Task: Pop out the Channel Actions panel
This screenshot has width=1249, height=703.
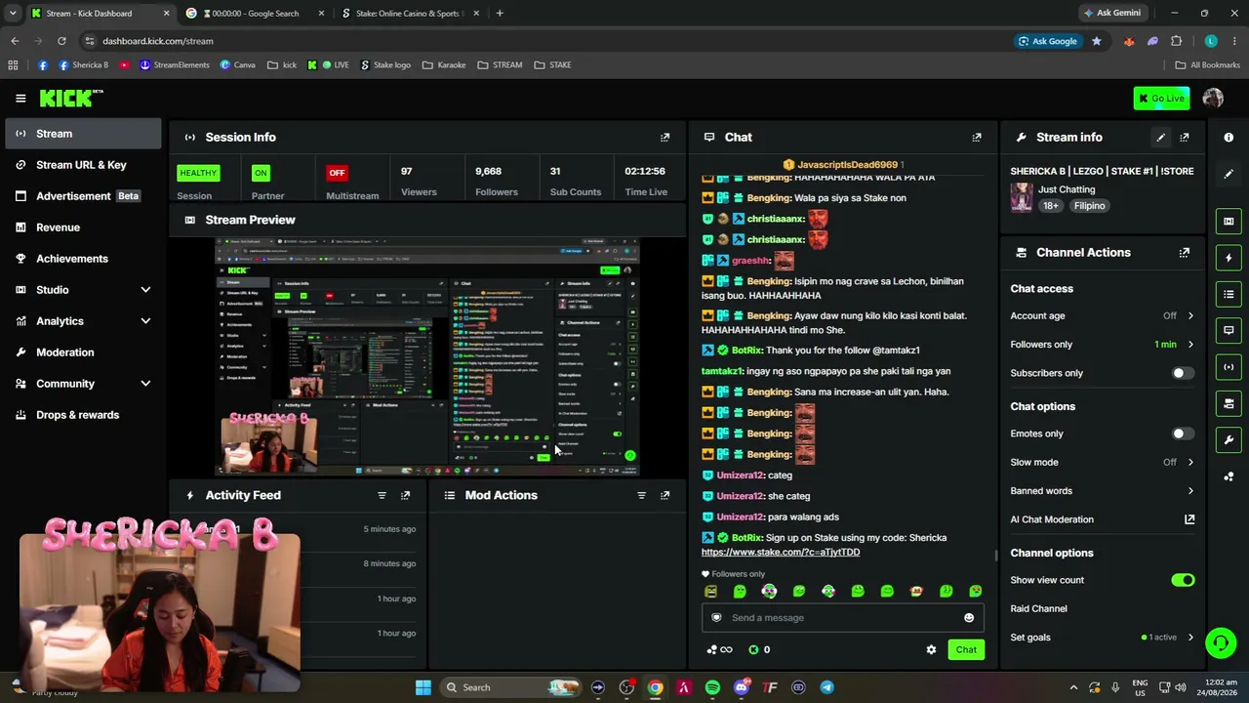Action: [x=1185, y=253]
